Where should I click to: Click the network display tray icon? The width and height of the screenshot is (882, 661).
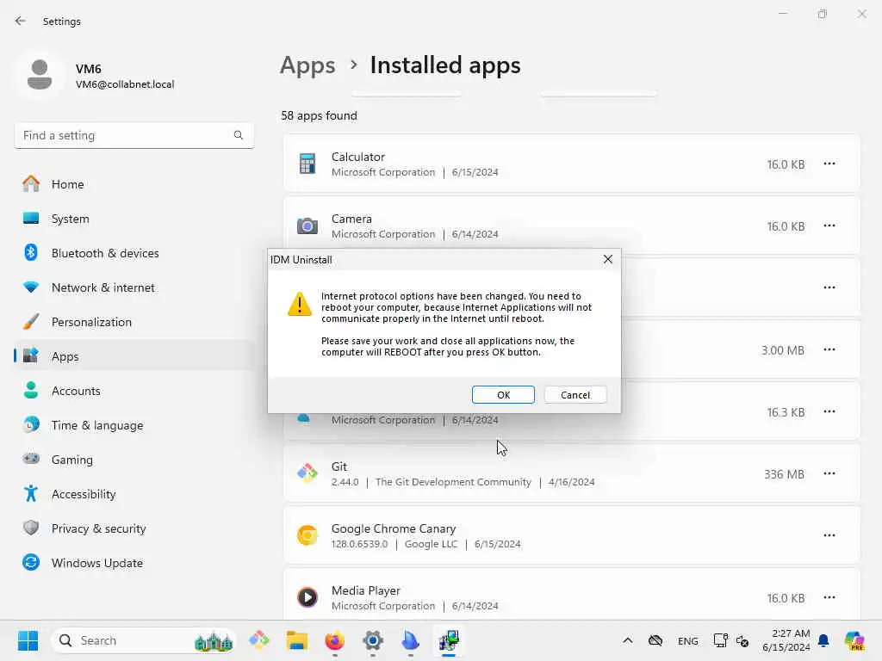(x=721, y=640)
